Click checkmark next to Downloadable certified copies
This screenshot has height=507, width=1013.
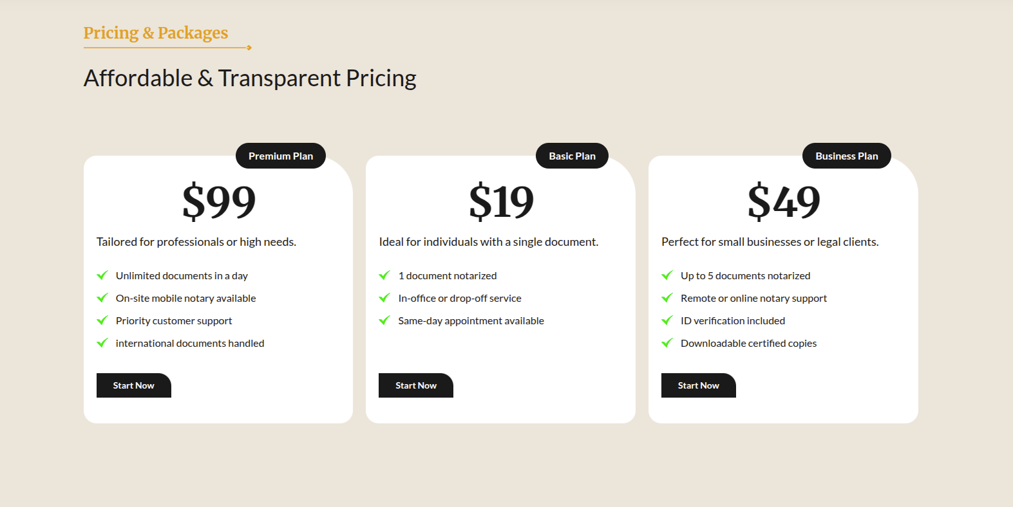click(x=667, y=343)
